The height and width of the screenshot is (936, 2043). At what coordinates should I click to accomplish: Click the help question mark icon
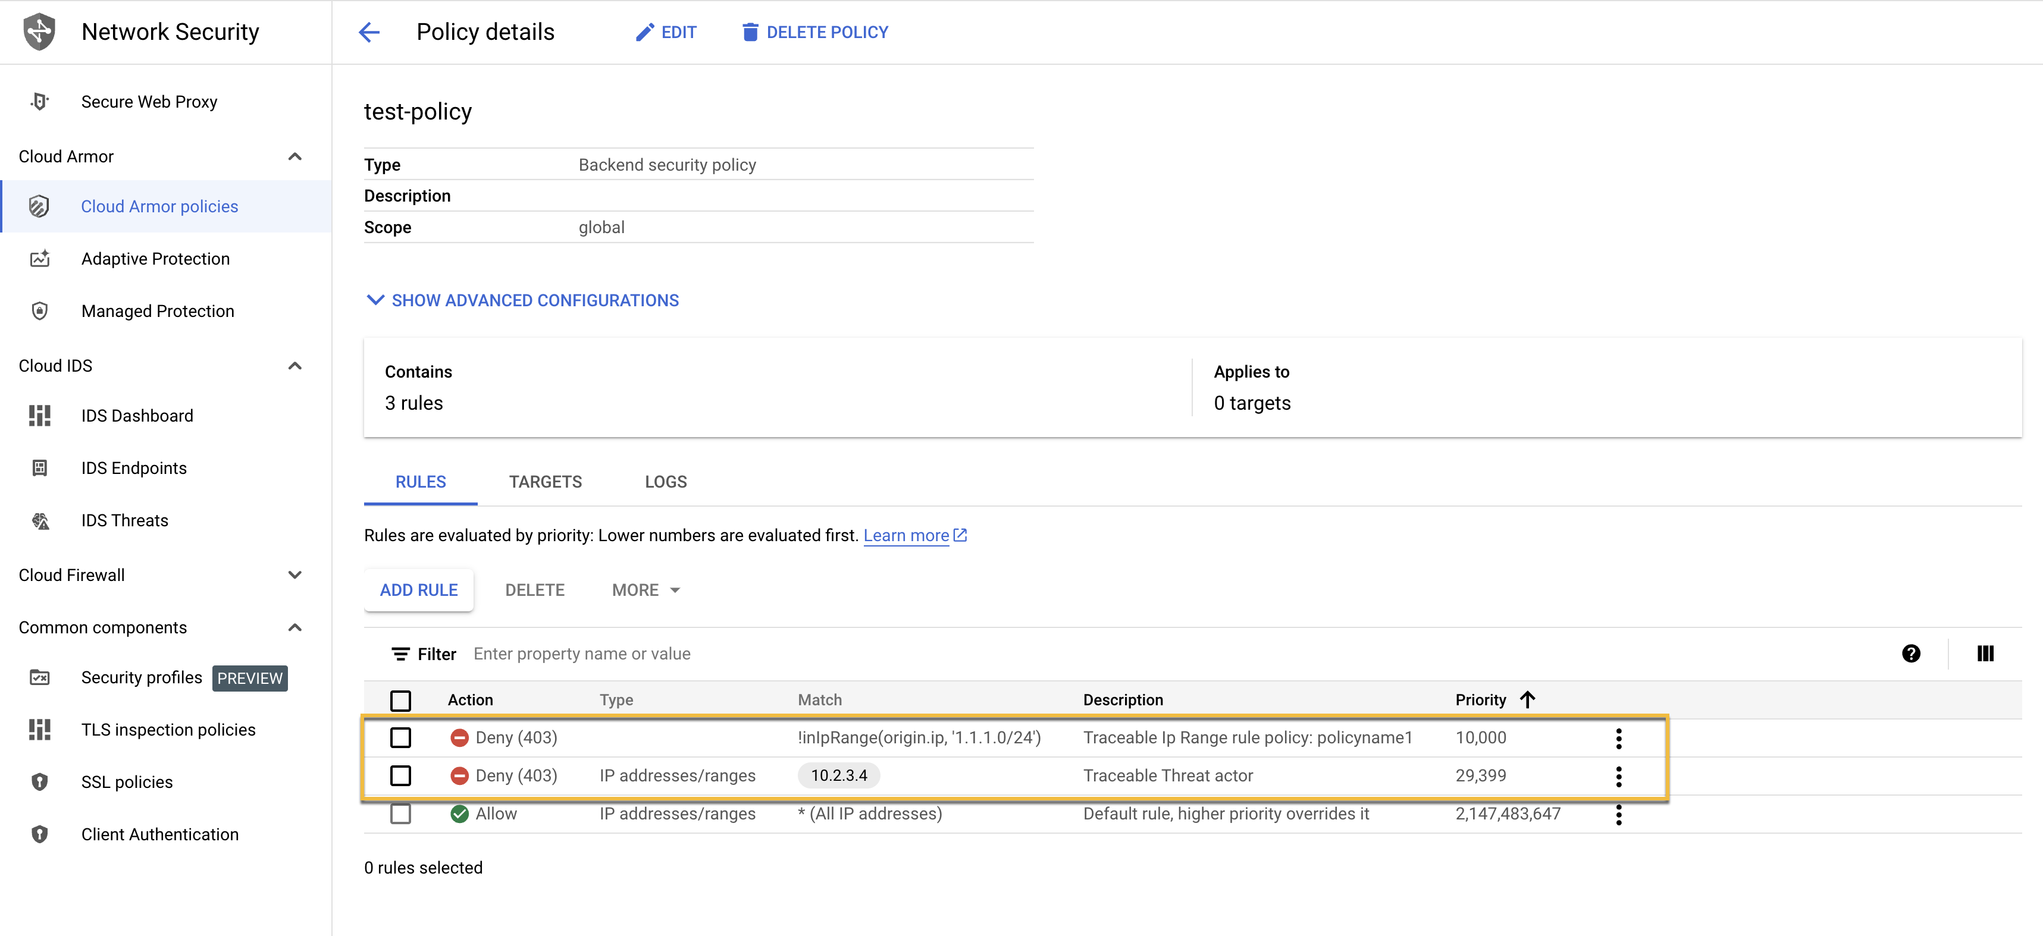[x=1910, y=653]
